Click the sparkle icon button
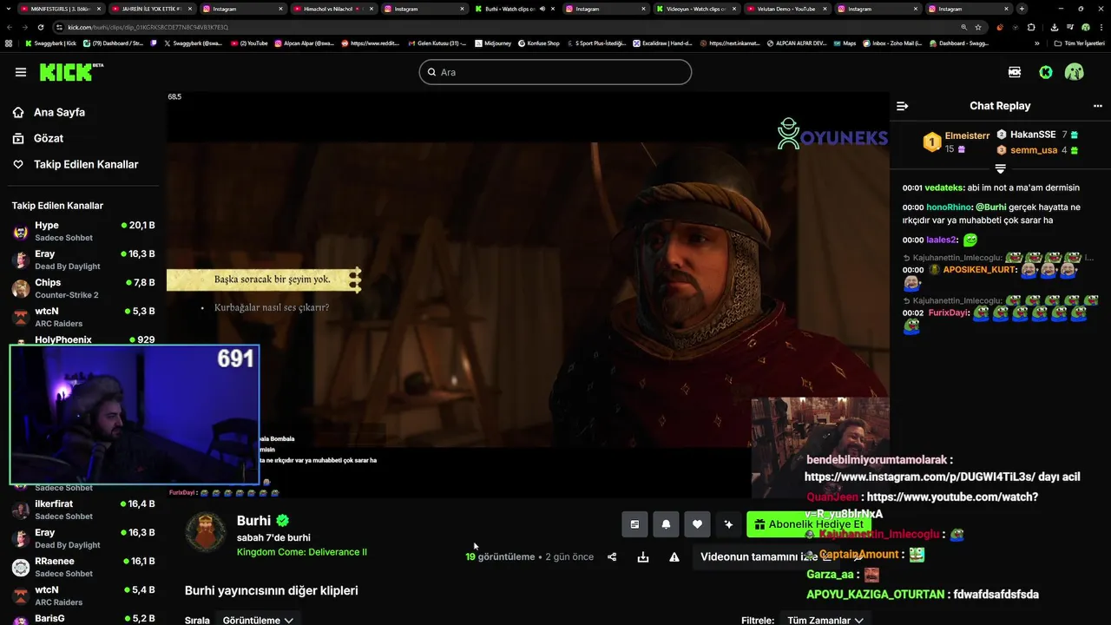 tap(728, 524)
